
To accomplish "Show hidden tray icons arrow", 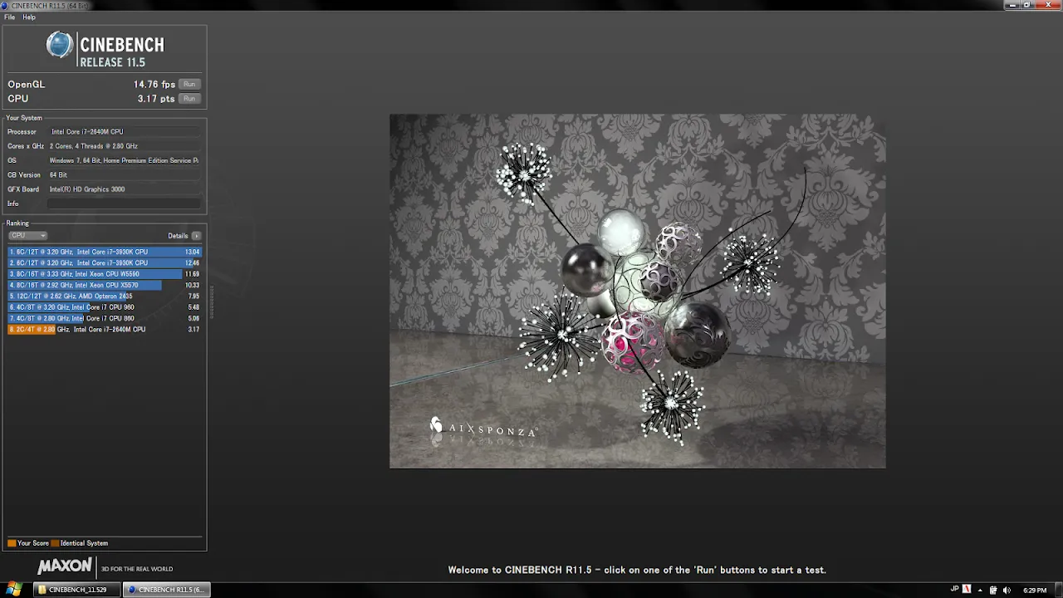I will [979, 590].
